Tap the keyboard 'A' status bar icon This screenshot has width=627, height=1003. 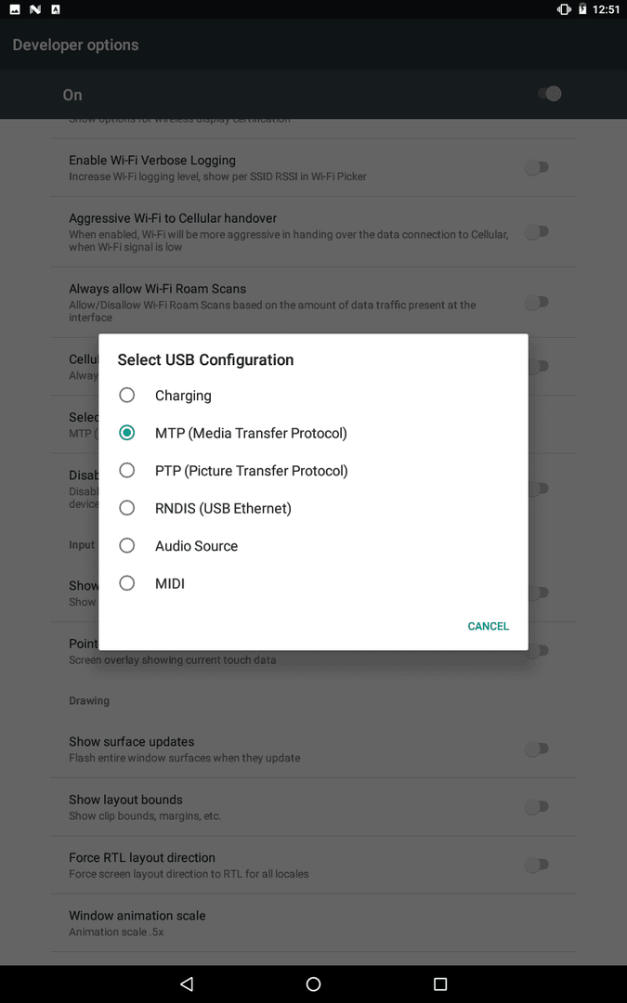pyautogui.click(x=56, y=9)
